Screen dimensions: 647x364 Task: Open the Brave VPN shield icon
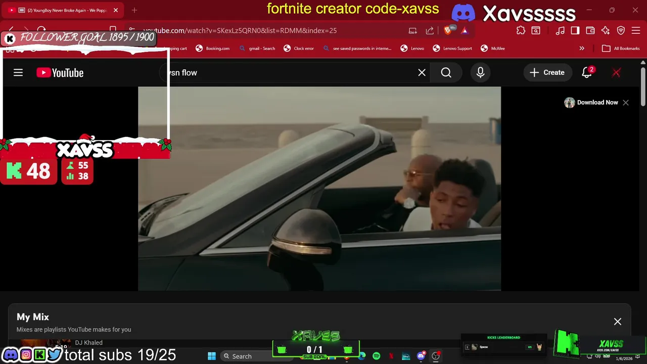pyautogui.click(x=621, y=30)
